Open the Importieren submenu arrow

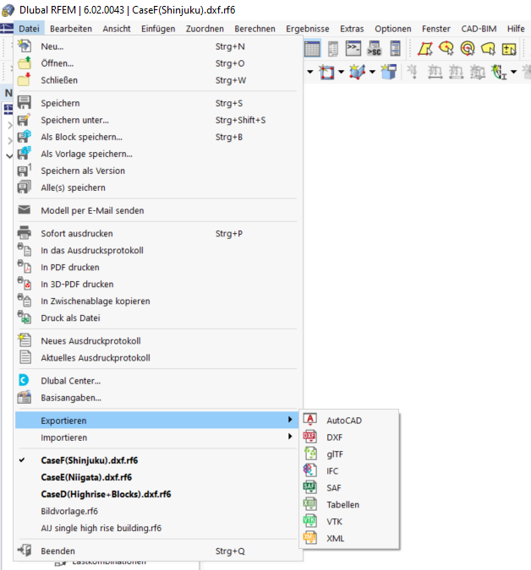click(x=290, y=437)
